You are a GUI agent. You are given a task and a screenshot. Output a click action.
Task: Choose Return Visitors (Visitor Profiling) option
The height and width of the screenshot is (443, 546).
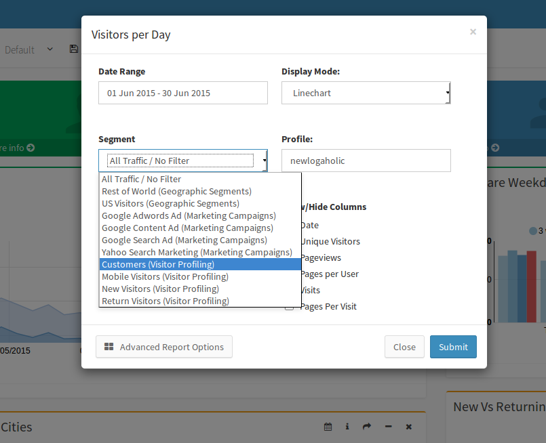[165, 301]
